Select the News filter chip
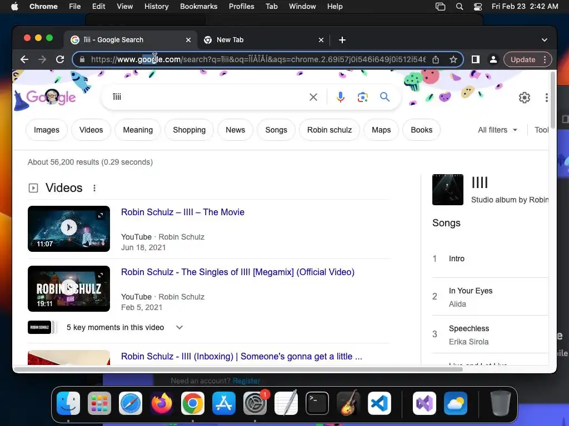This screenshot has height=426, width=569. point(235,130)
